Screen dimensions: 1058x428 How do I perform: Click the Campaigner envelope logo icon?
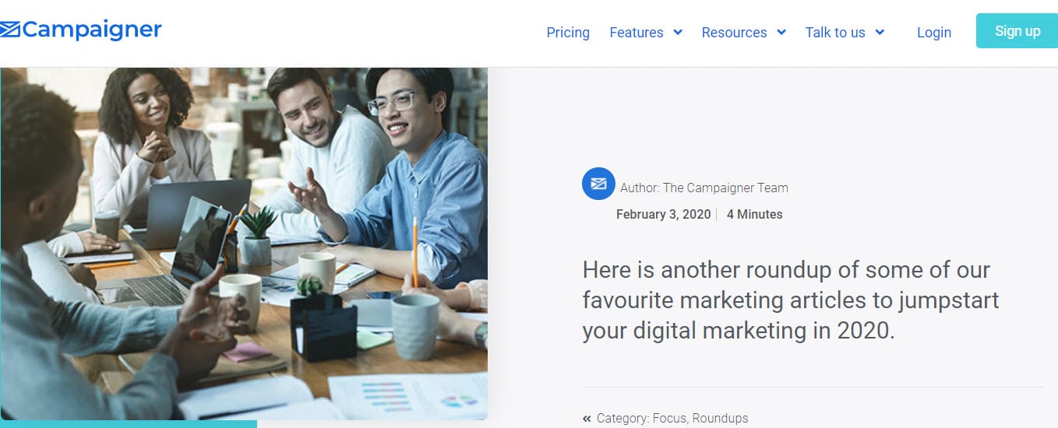click(x=10, y=30)
